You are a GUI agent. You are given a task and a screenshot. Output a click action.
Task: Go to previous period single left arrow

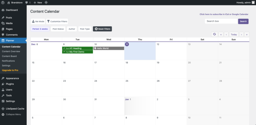pos(226,35)
